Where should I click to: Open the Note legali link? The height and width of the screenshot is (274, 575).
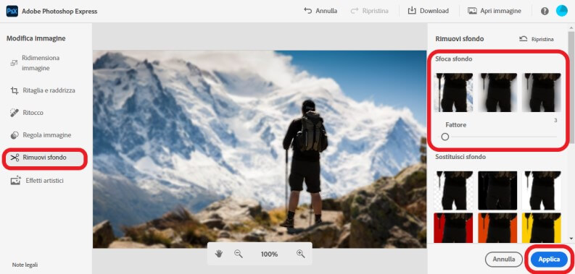click(25, 265)
